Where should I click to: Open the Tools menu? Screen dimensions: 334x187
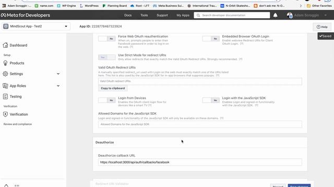(x=144, y=15)
